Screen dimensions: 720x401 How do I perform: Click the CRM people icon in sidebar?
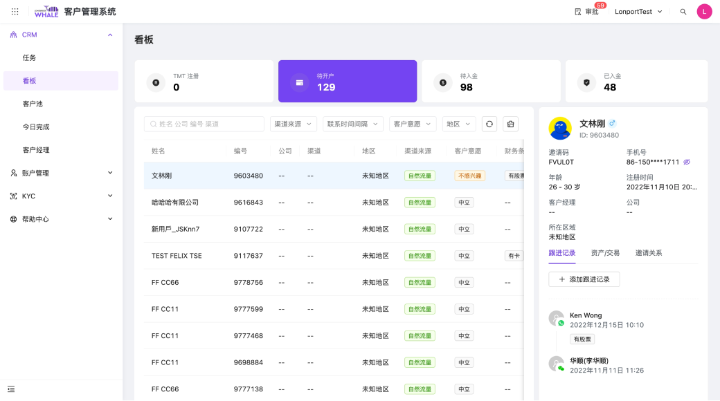pos(13,35)
